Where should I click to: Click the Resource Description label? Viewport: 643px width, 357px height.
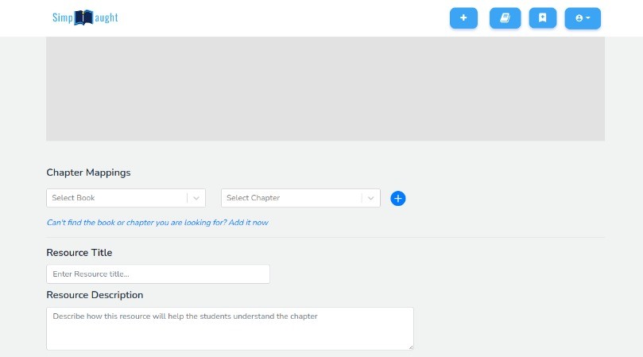coord(95,295)
